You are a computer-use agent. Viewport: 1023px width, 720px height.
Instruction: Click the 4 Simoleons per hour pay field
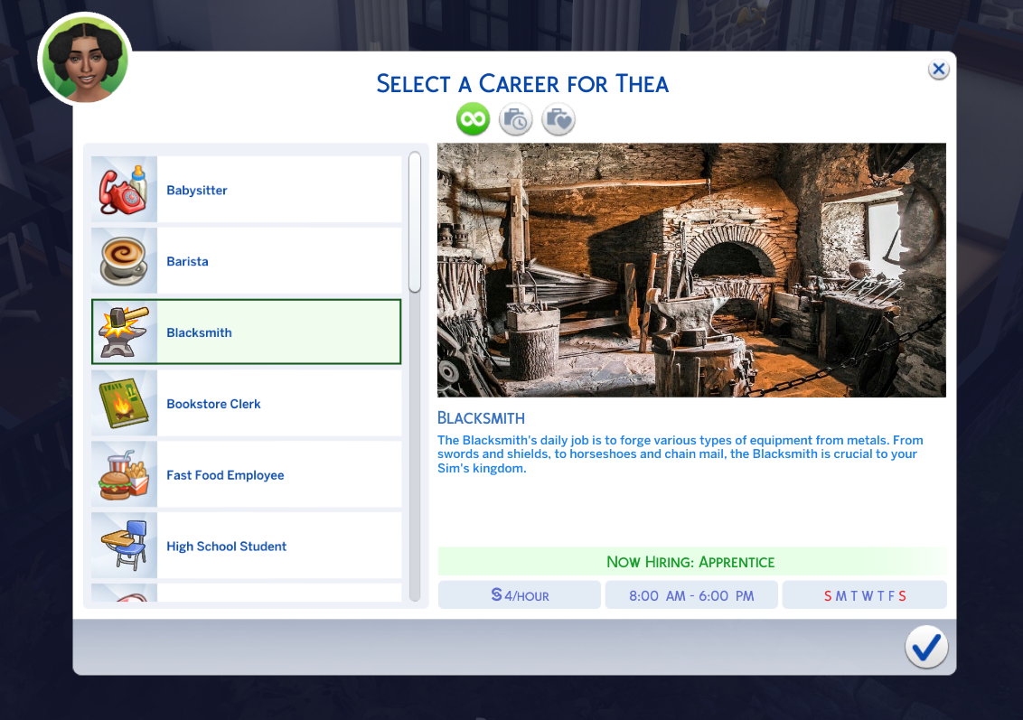[x=519, y=594]
